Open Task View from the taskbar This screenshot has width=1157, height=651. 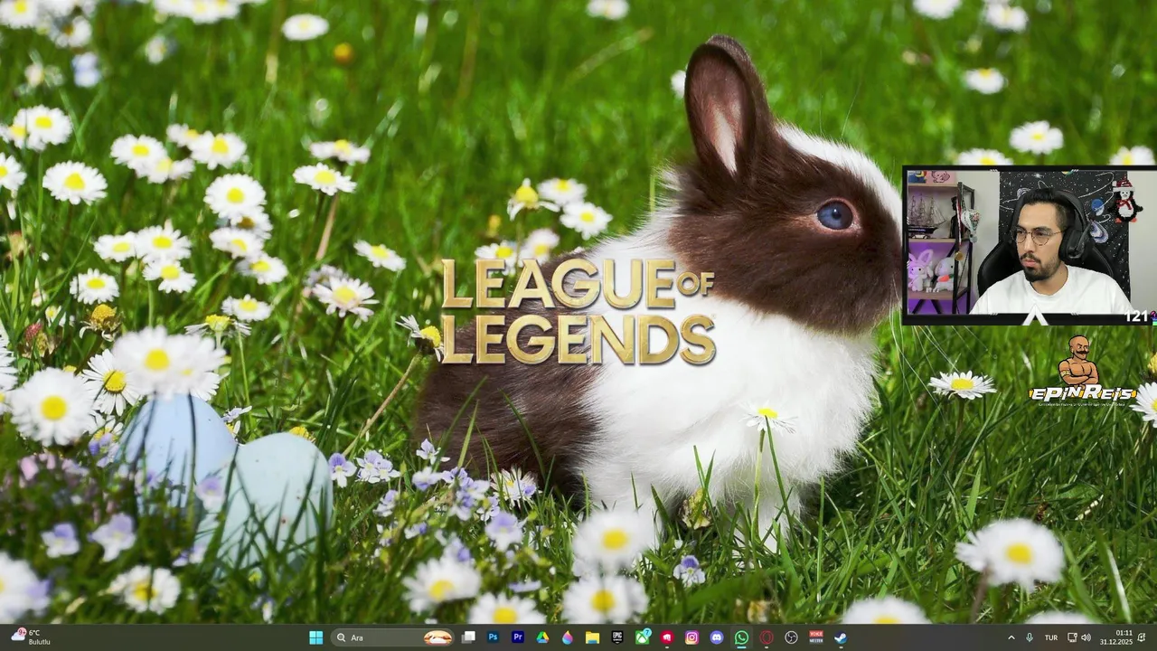[x=468, y=637]
